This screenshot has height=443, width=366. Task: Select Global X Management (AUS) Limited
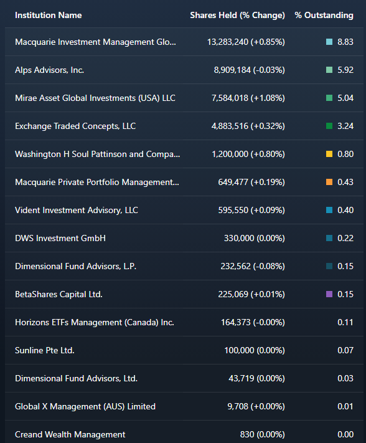click(x=85, y=406)
